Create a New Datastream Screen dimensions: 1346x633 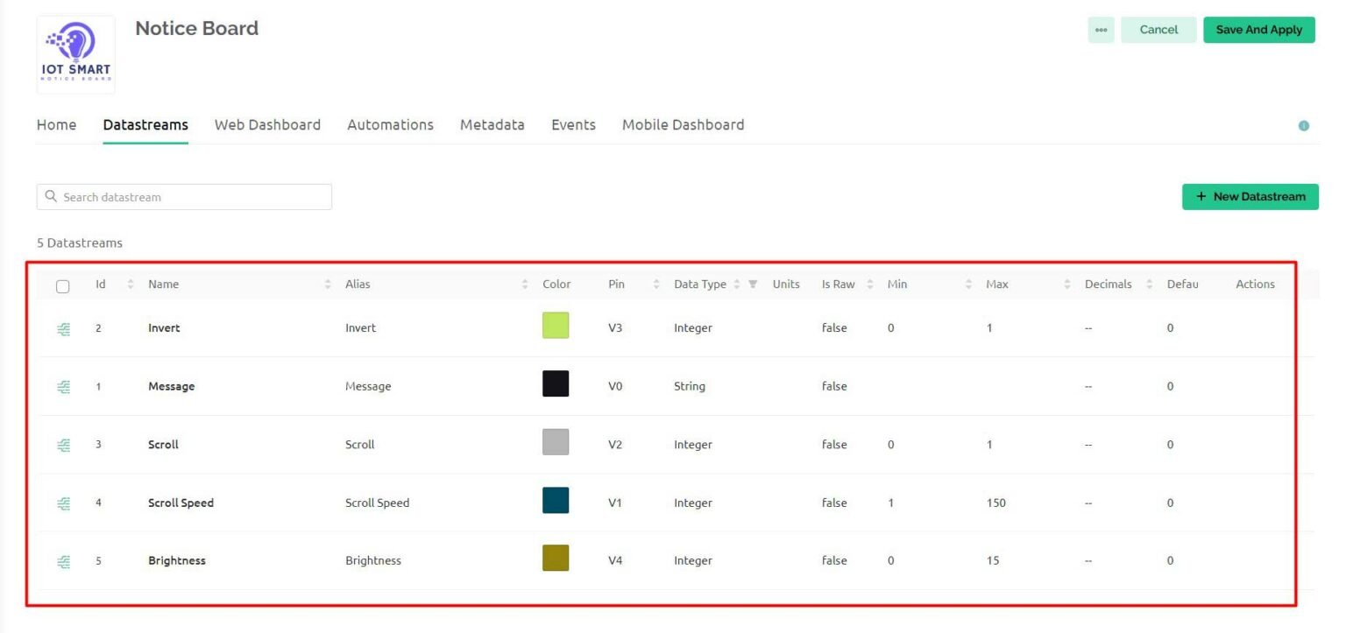pyautogui.click(x=1250, y=197)
